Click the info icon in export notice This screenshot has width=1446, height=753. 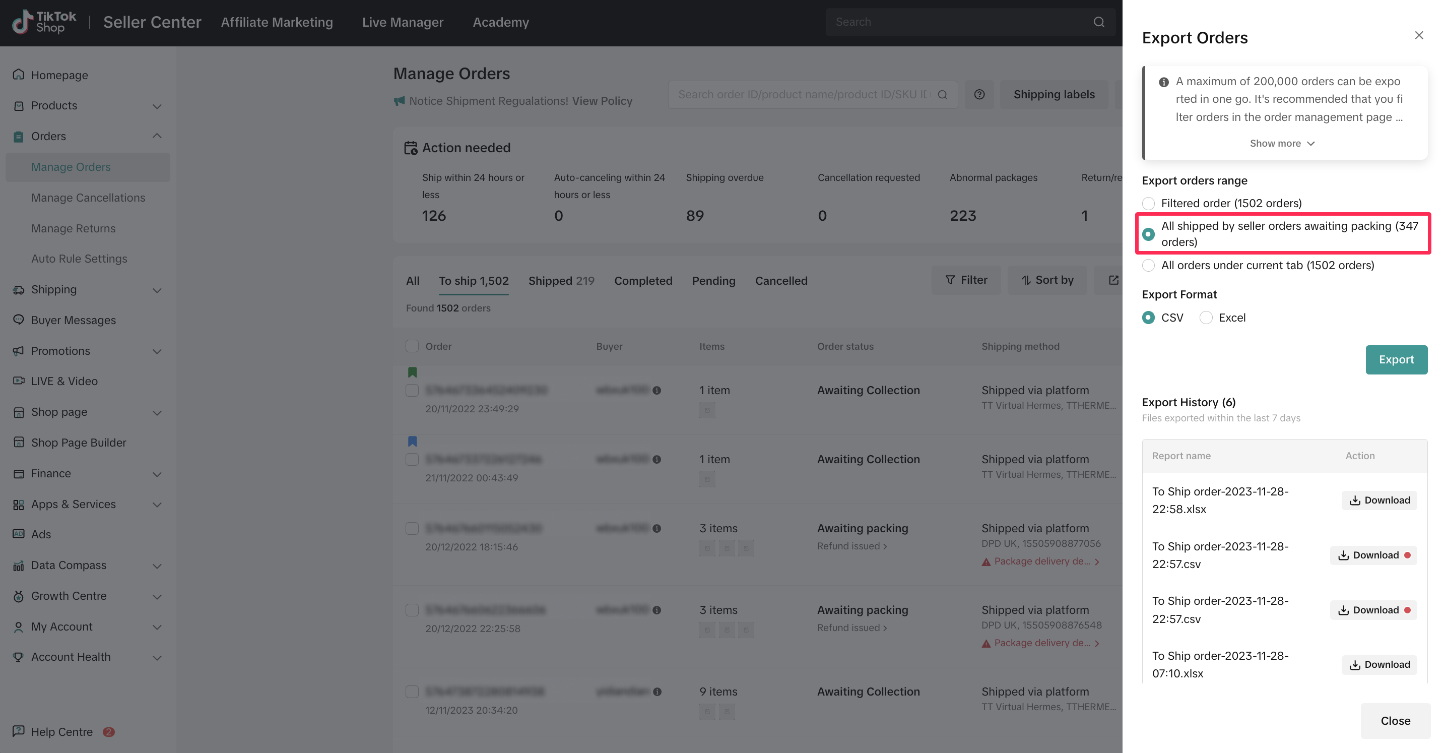tap(1164, 82)
